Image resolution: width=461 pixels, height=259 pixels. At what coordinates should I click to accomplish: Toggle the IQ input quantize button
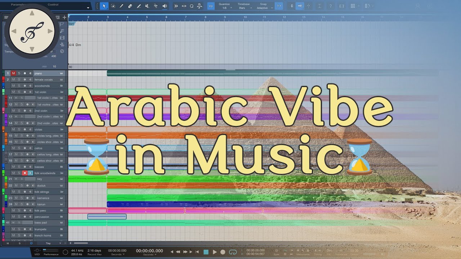pyautogui.click(x=211, y=6)
